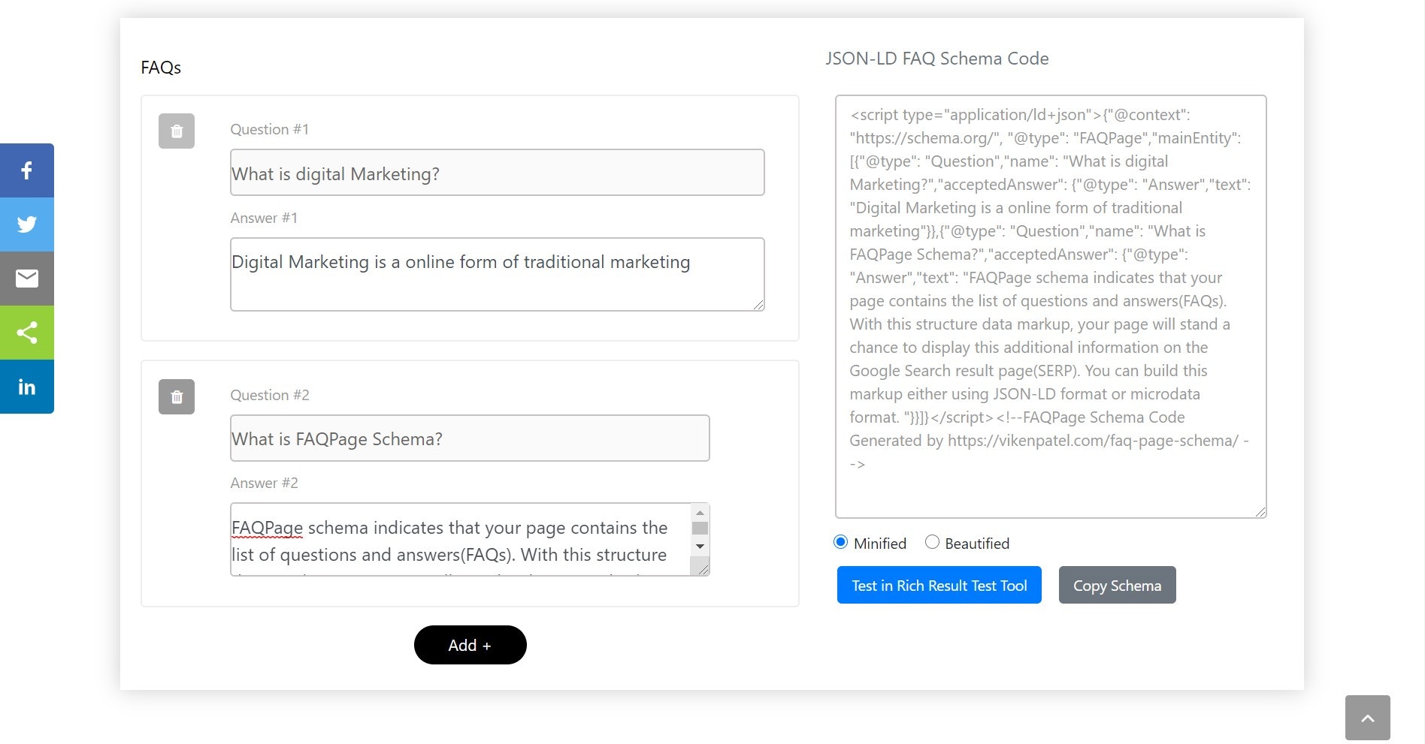This screenshot has width=1425, height=744.
Task: Delete Question #2 using its trash icon
Action: tap(176, 397)
